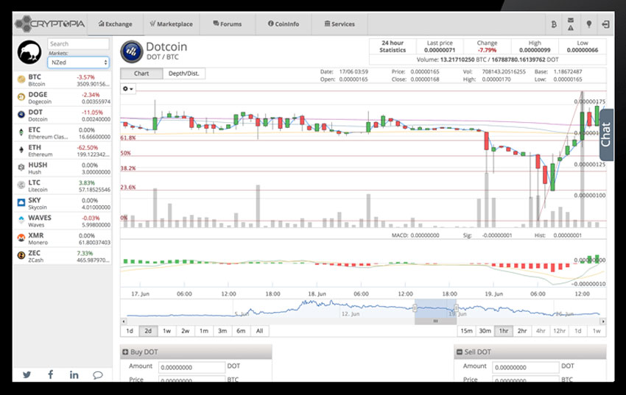This screenshot has height=395, width=626.
Task: Click the lightbulb tips icon
Action: click(588, 24)
